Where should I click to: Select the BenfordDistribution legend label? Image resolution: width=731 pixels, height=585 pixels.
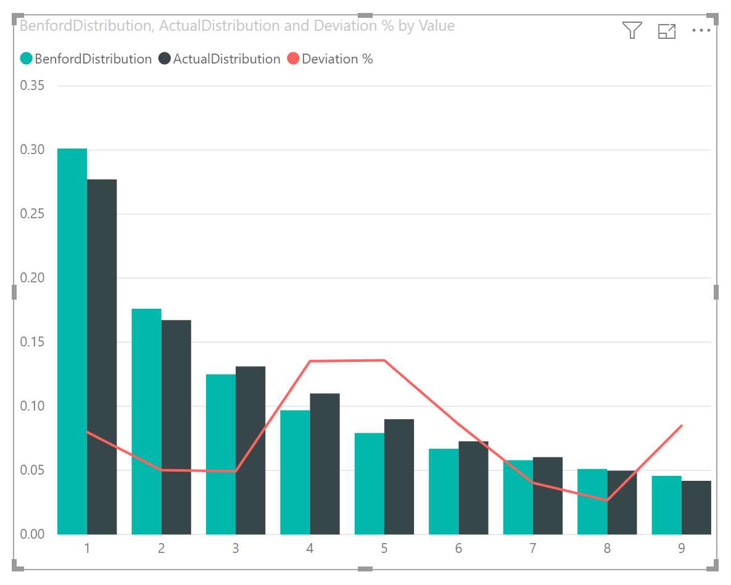pos(93,59)
